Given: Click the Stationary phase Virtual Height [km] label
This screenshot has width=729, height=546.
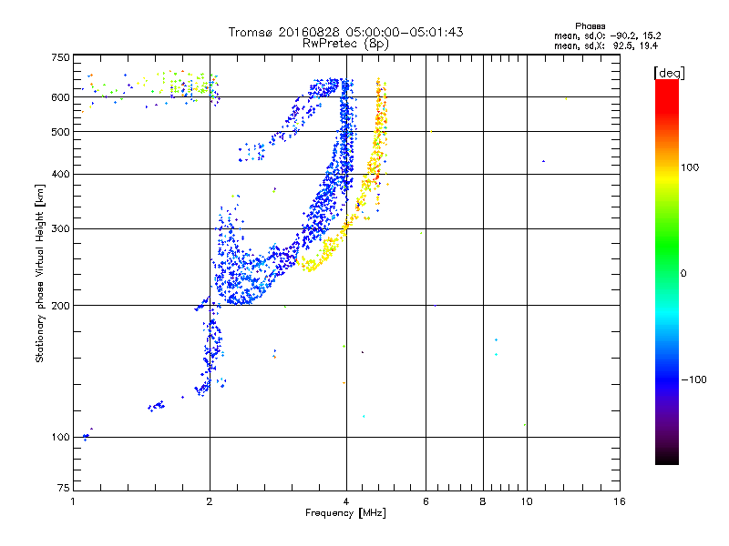Looking at the screenshot, I should [x=40, y=274].
